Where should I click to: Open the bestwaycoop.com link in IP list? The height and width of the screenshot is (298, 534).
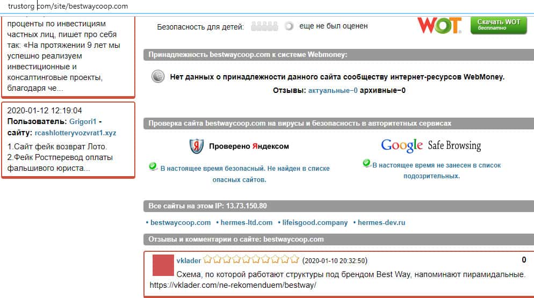181,222
